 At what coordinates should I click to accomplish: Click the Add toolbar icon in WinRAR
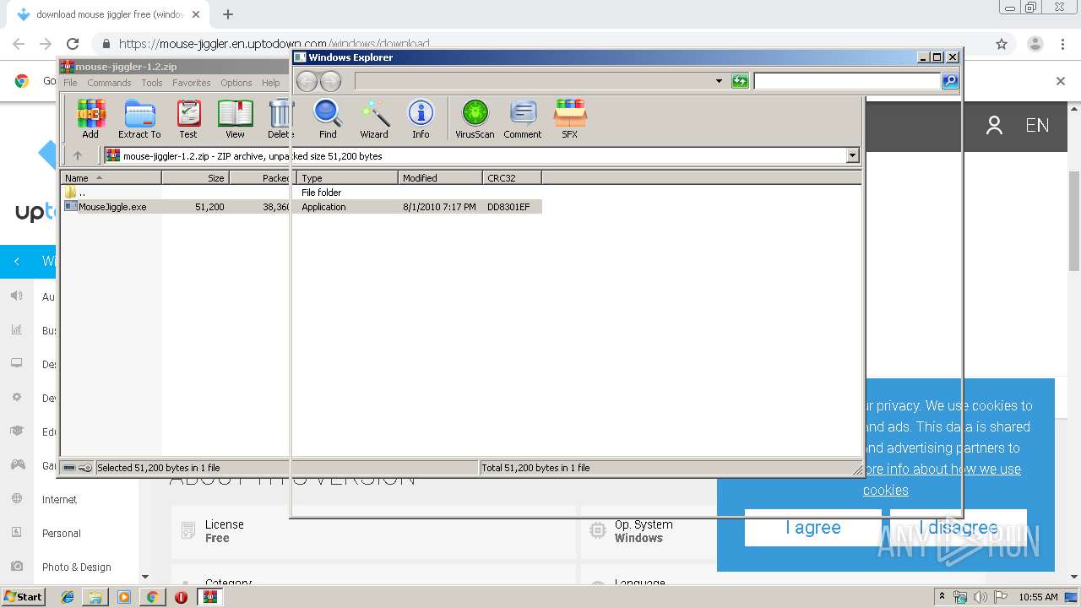(90, 118)
